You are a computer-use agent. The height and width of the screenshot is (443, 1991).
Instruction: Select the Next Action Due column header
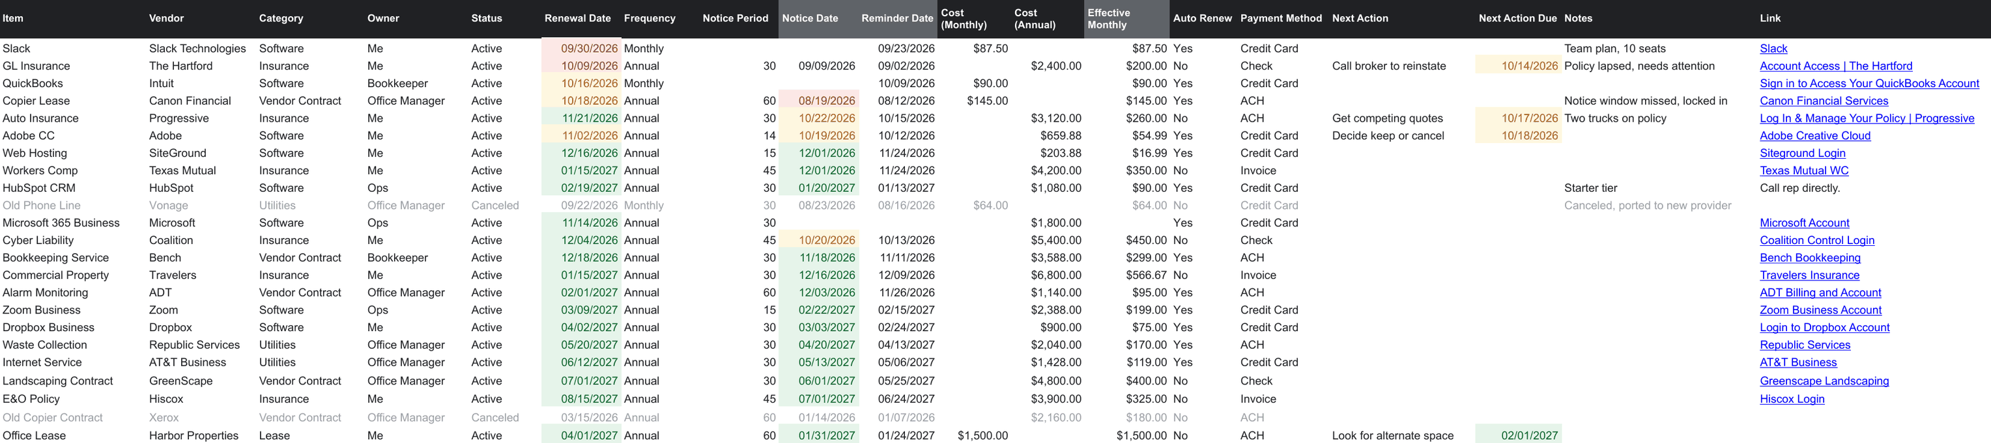pos(1517,18)
